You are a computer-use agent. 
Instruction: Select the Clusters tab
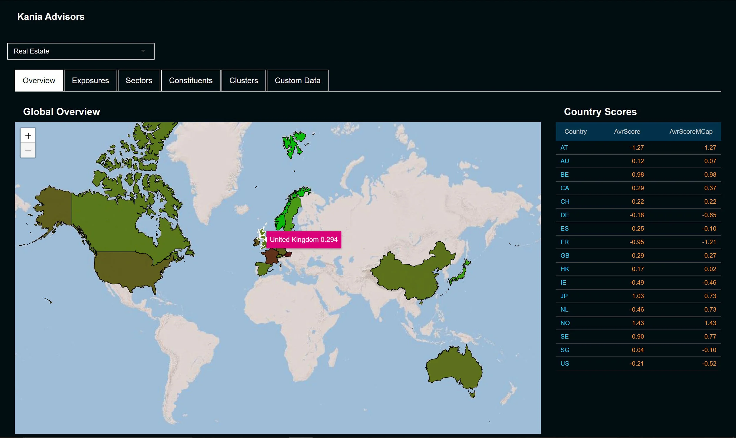243,81
